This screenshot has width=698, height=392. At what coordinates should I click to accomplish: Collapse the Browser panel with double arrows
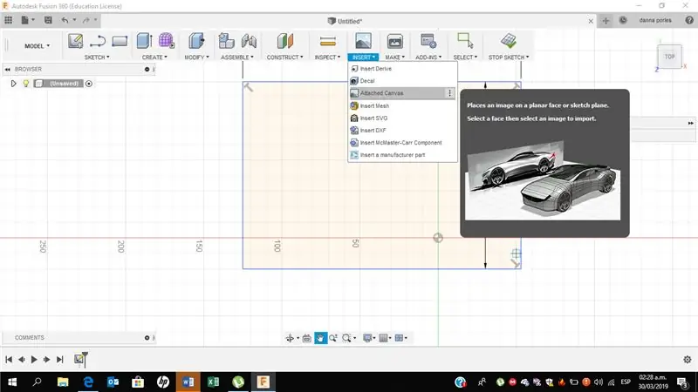8,70
